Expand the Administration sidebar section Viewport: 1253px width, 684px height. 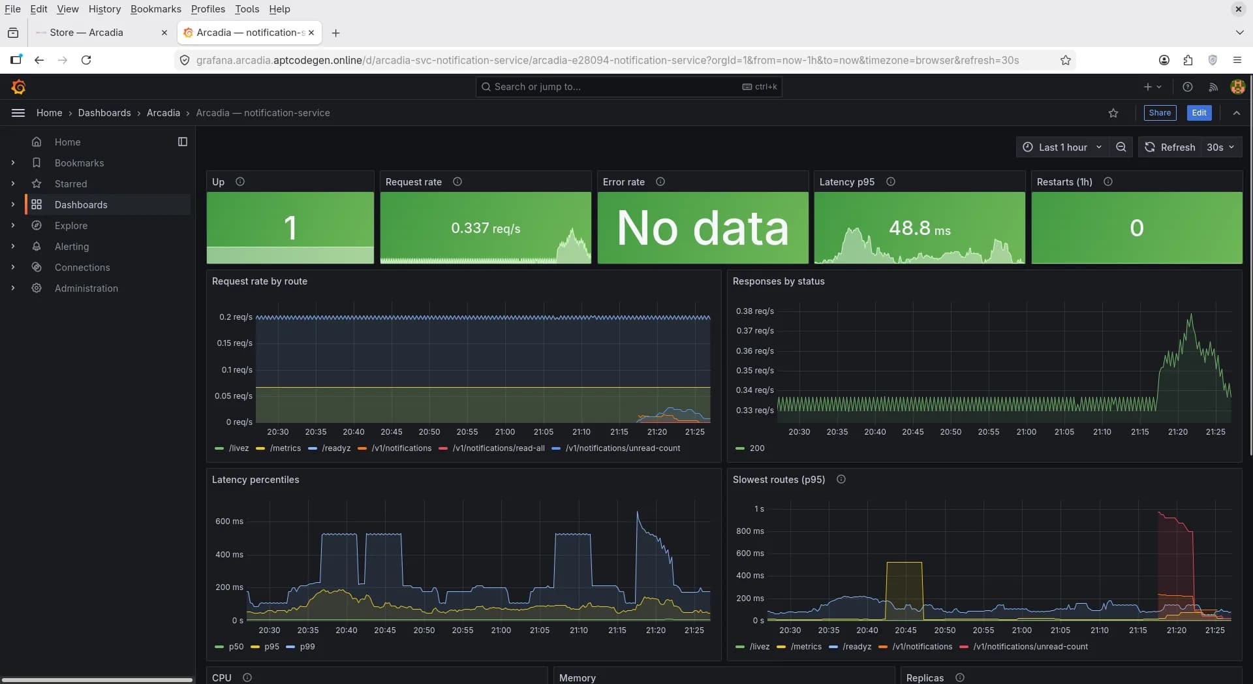coord(12,288)
